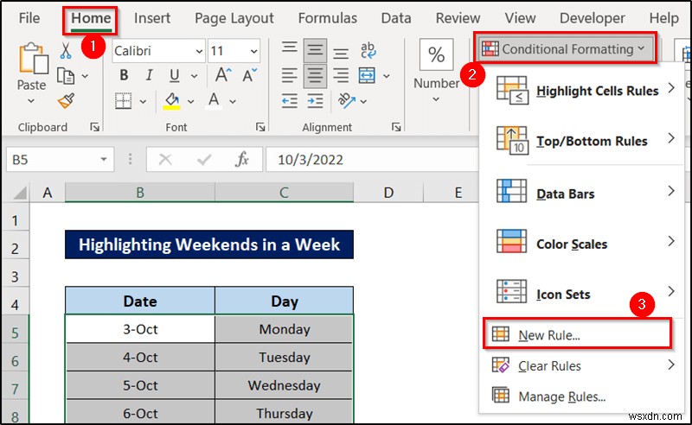Image resolution: width=692 pixels, height=425 pixels.
Task: Toggle Center alignment
Action: pos(315,76)
